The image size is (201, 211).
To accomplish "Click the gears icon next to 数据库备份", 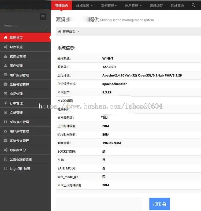I will [x=6, y=150].
